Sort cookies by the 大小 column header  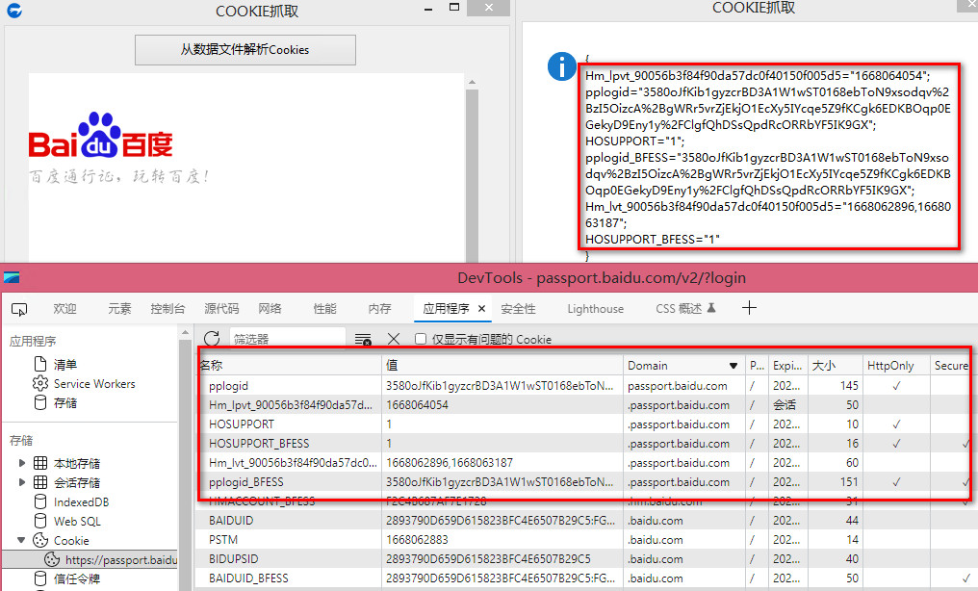[835, 366]
